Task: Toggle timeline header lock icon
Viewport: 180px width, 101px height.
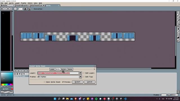Action: click(x=17, y=74)
